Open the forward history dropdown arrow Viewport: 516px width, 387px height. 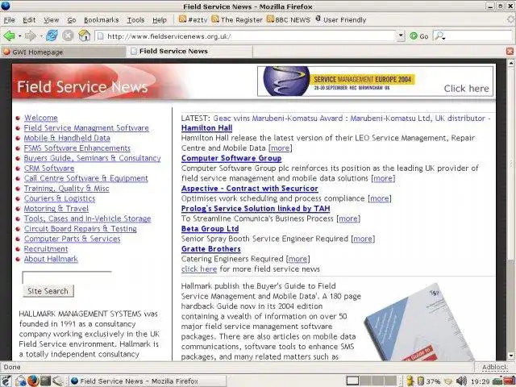pyautogui.click(x=41, y=35)
